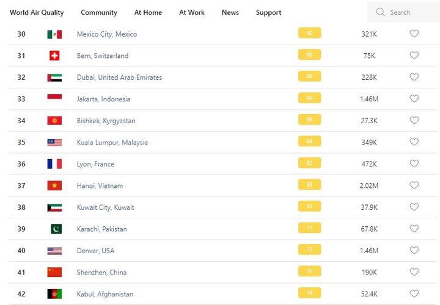Open the Kuala Lumpur, Malaysia link
Image resolution: width=440 pixels, height=305 pixels.
(x=112, y=143)
